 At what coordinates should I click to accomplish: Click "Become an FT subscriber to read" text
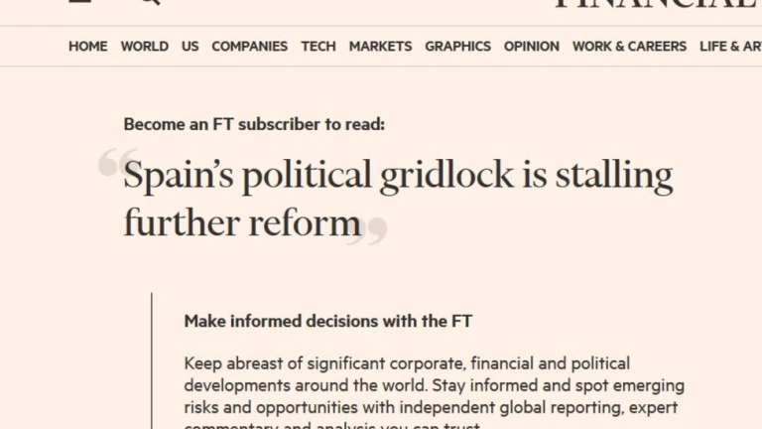(x=254, y=124)
